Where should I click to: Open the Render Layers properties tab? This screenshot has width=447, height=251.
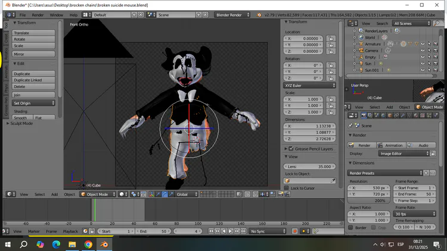click(370, 115)
